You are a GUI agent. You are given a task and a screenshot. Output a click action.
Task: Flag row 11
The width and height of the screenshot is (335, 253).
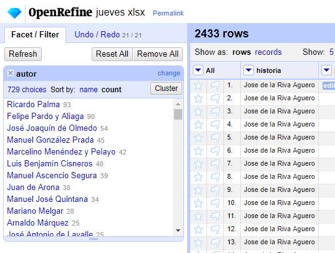point(215,216)
